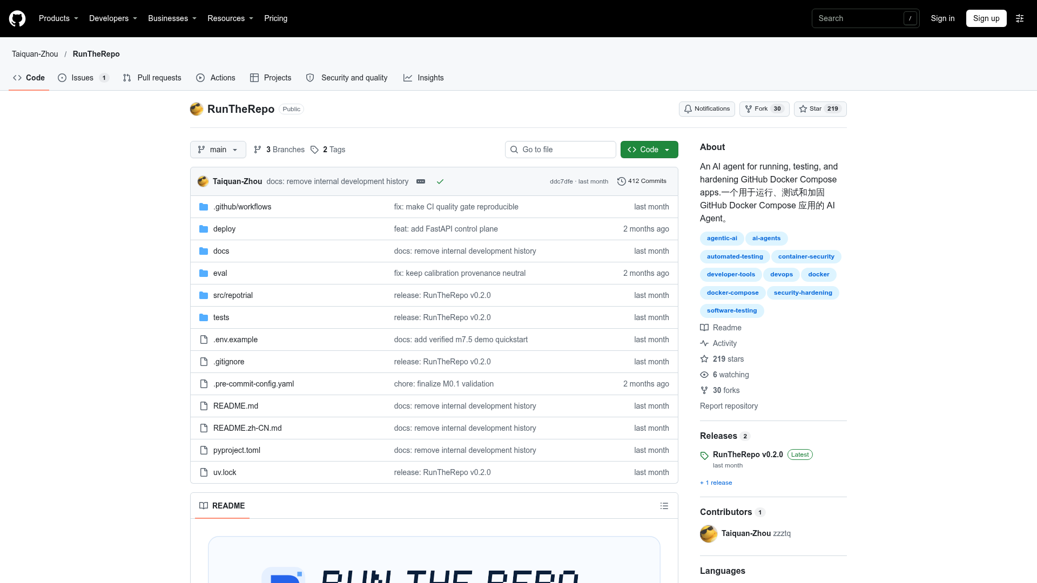The width and height of the screenshot is (1037, 583).
Task: Open the Taiquan-Zhou avatar beside the repo title
Action: point(197,109)
